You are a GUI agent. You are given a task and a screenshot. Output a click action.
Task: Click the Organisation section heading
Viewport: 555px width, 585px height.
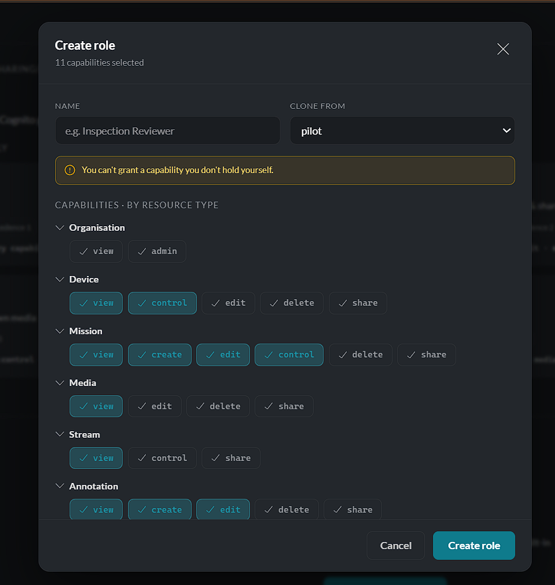pyautogui.click(x=97, y=227)
